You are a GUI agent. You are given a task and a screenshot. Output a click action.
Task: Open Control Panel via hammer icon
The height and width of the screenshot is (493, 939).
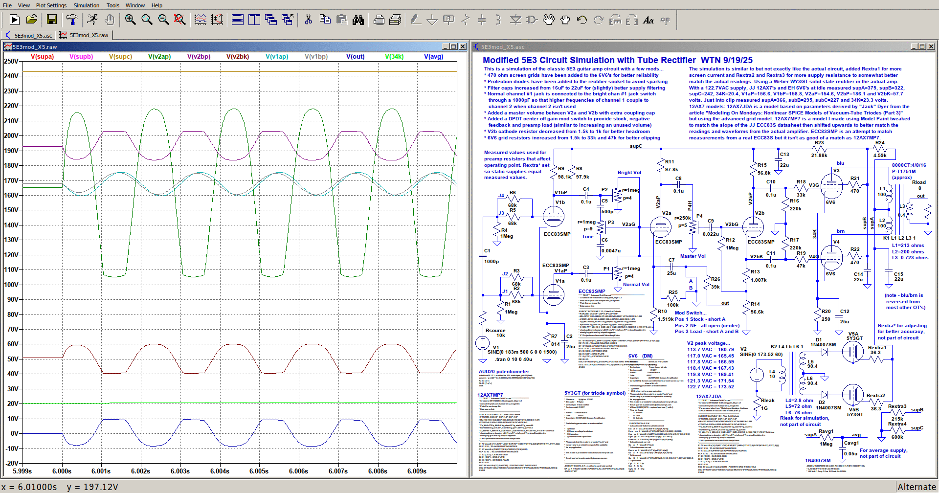point(72,20)
